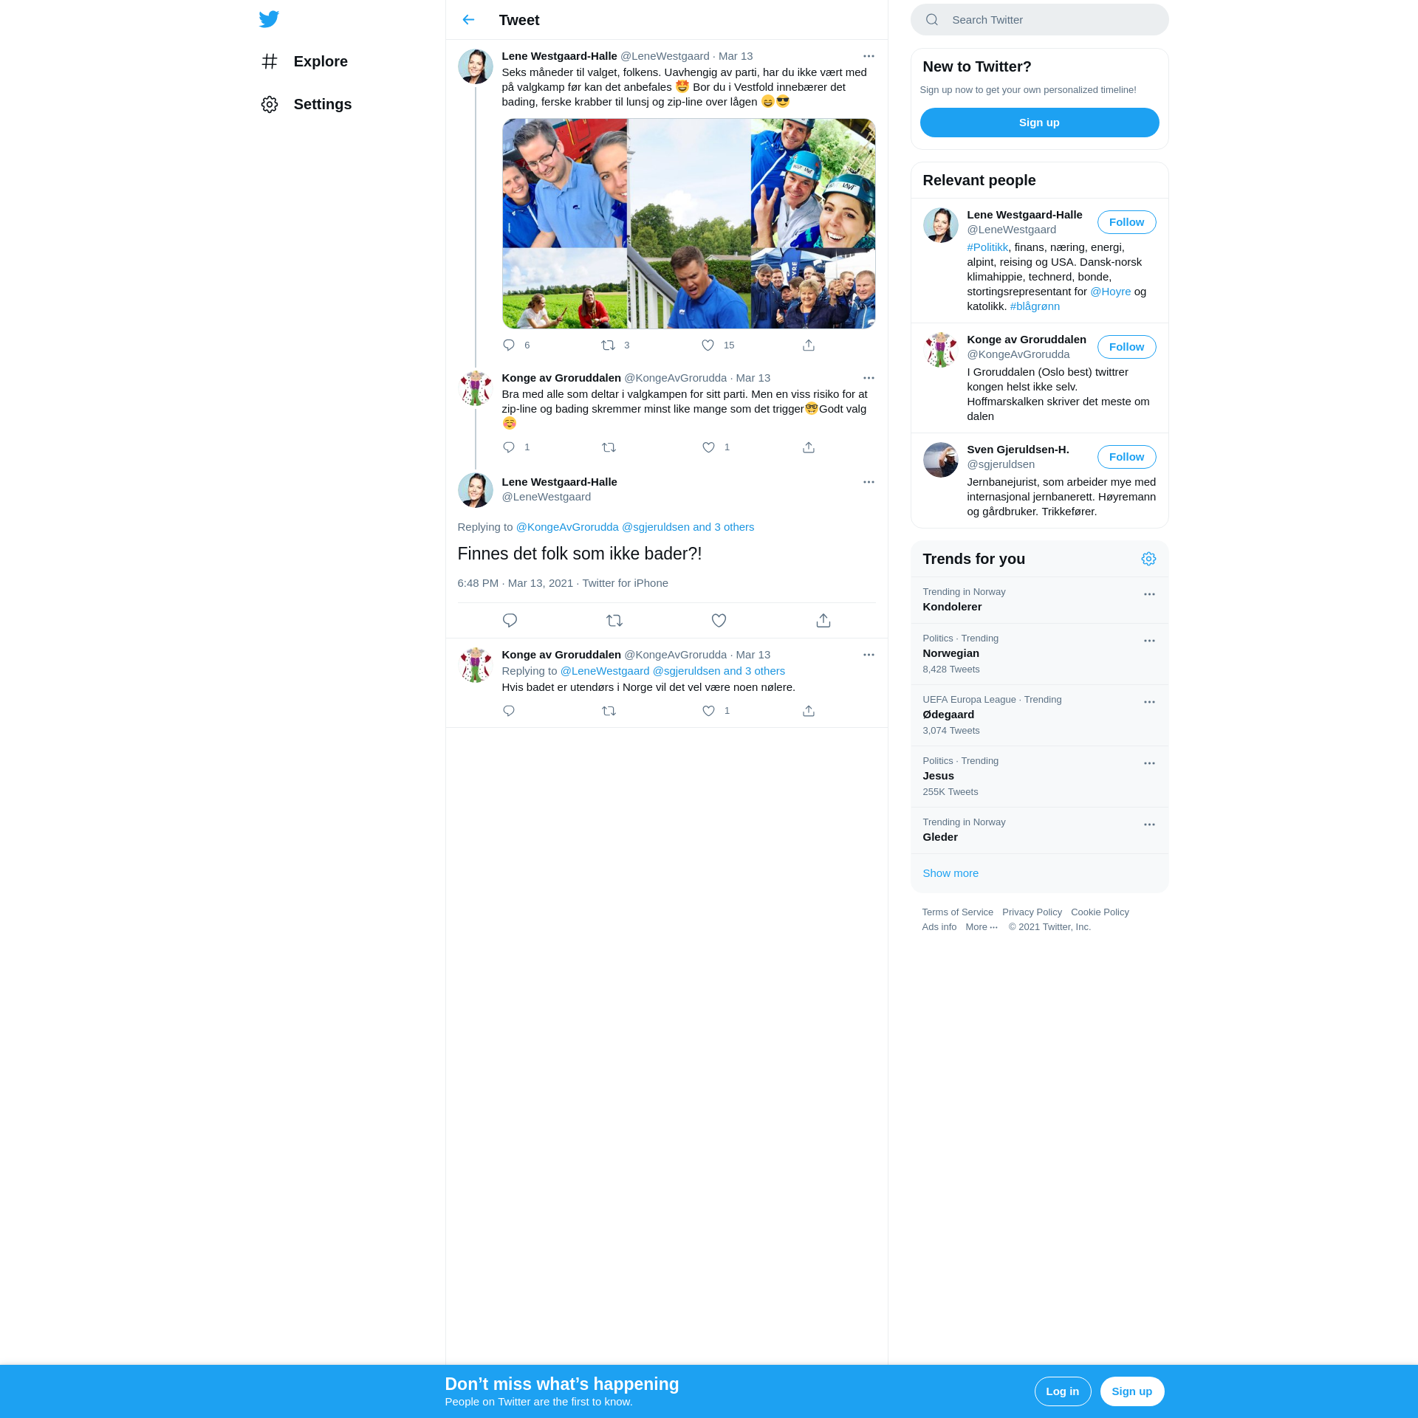1418x1418 pixels.
Task: Click Sign up in New to Twitter box
Action: [x=1039, y=123]
